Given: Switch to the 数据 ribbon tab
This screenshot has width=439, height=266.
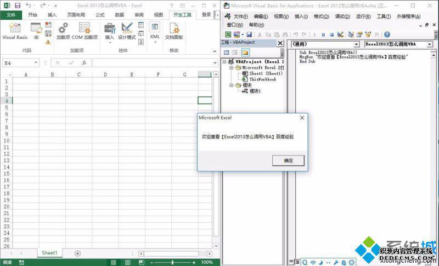Looking at the screenshot, I should [x=120, y=15].
